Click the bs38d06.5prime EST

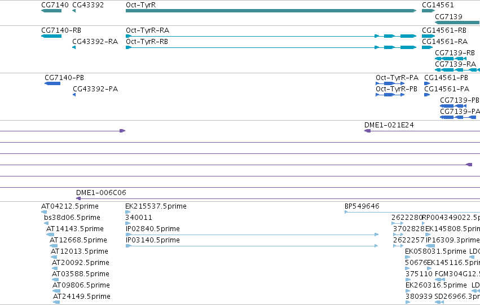point(47,223)
